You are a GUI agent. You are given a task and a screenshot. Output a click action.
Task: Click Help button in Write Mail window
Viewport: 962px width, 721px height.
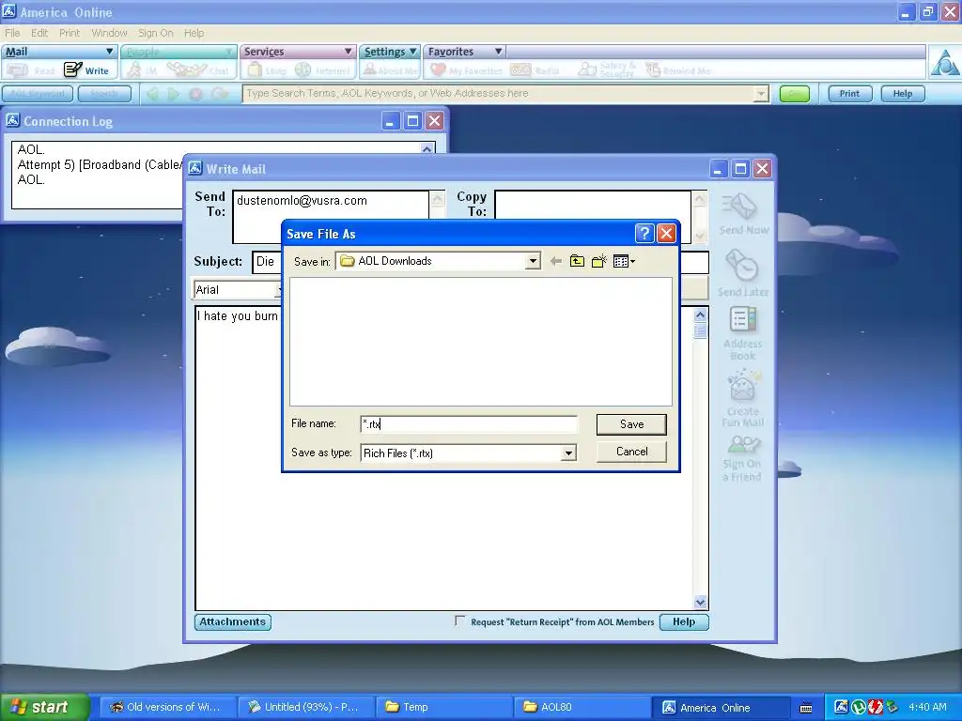click(684, 621)
